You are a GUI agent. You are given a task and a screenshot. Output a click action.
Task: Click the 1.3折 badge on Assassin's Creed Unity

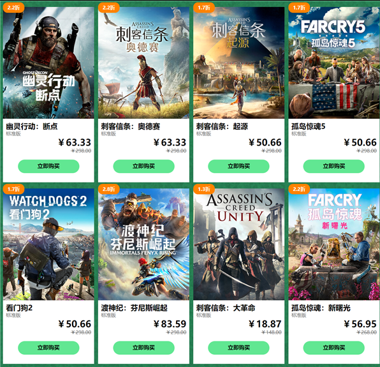coord(204,189)
